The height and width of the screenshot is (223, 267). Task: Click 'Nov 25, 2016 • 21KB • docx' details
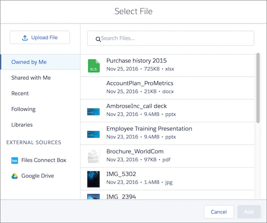[x=140, y=92]
